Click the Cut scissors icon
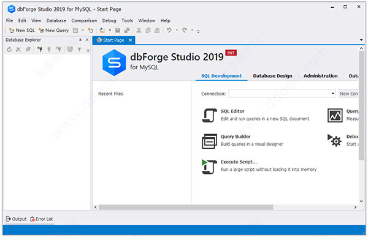368x237 pixels. (139, 30)
